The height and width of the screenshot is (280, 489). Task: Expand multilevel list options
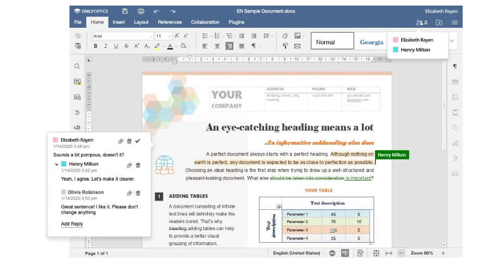235,36
